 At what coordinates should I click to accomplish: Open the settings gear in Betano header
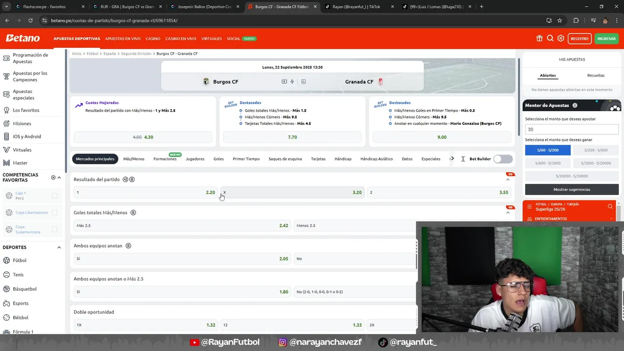click(561, 39)
